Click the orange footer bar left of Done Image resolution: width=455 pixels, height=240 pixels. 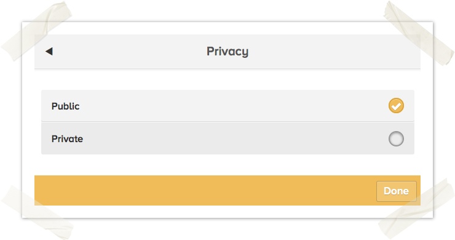tap(205, 191)
